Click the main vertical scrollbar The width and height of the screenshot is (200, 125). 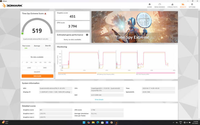click(199, 45)
